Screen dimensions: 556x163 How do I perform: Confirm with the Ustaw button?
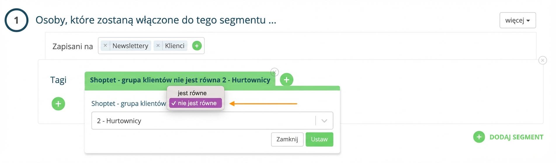point(319,139)
